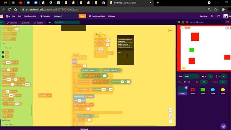Switch to the Variables tab
The width and height of the screenshot is (231, 130).
[x=39, y=23]
